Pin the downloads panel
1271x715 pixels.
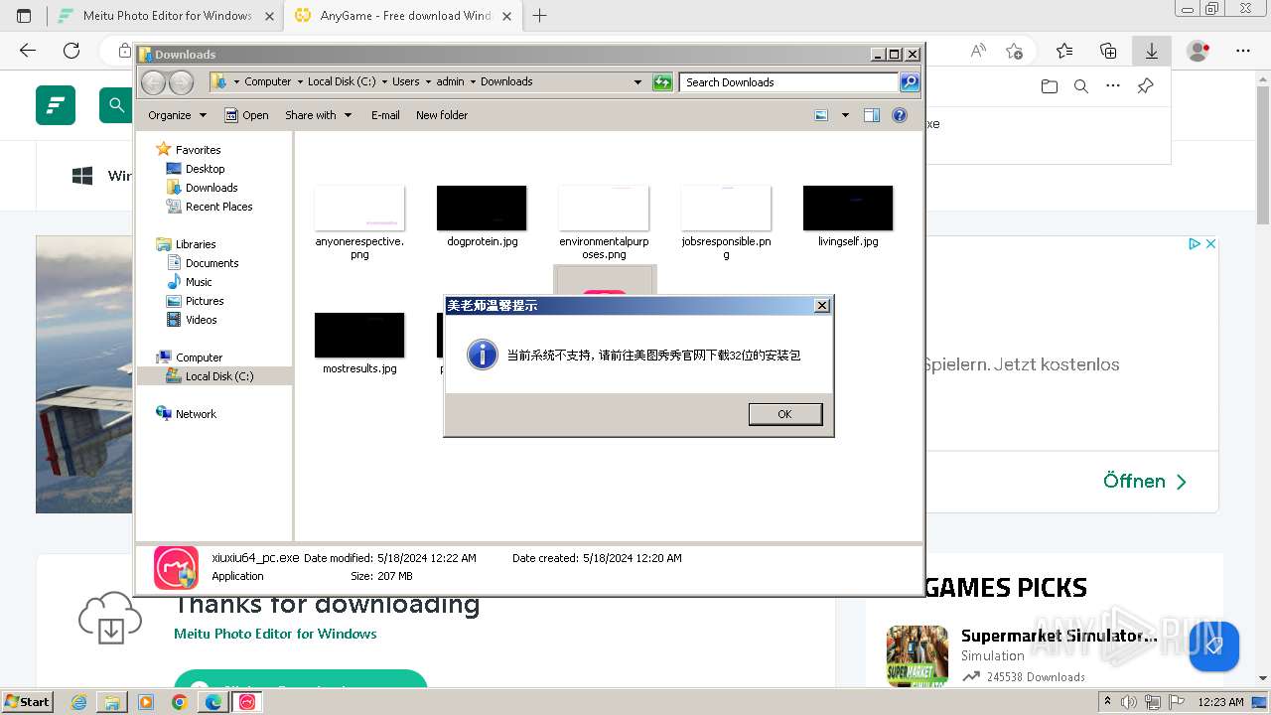coord(1145,86)
